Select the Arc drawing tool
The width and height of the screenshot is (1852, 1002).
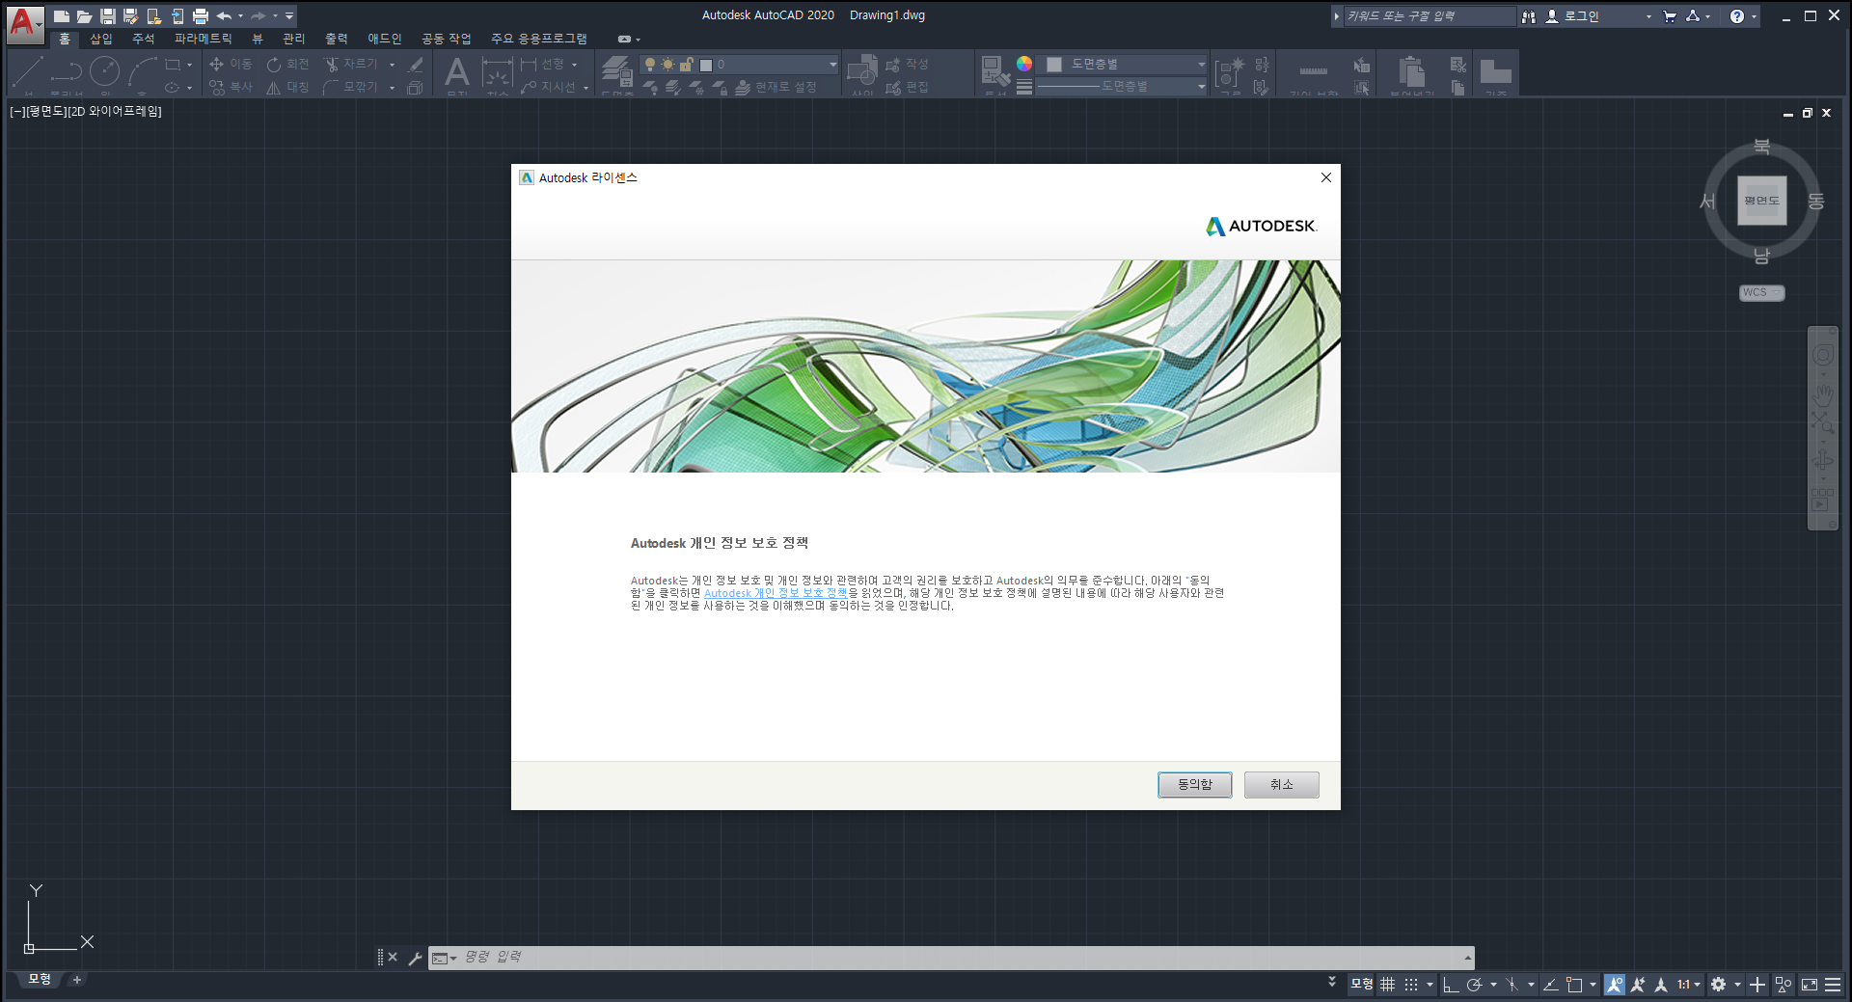click(143, 70)
